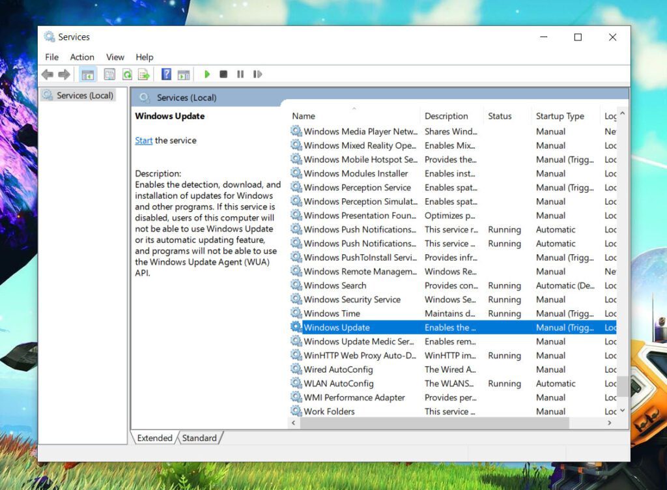
Task: Click gear icon of Windows Search row
Action: point(296,285)
